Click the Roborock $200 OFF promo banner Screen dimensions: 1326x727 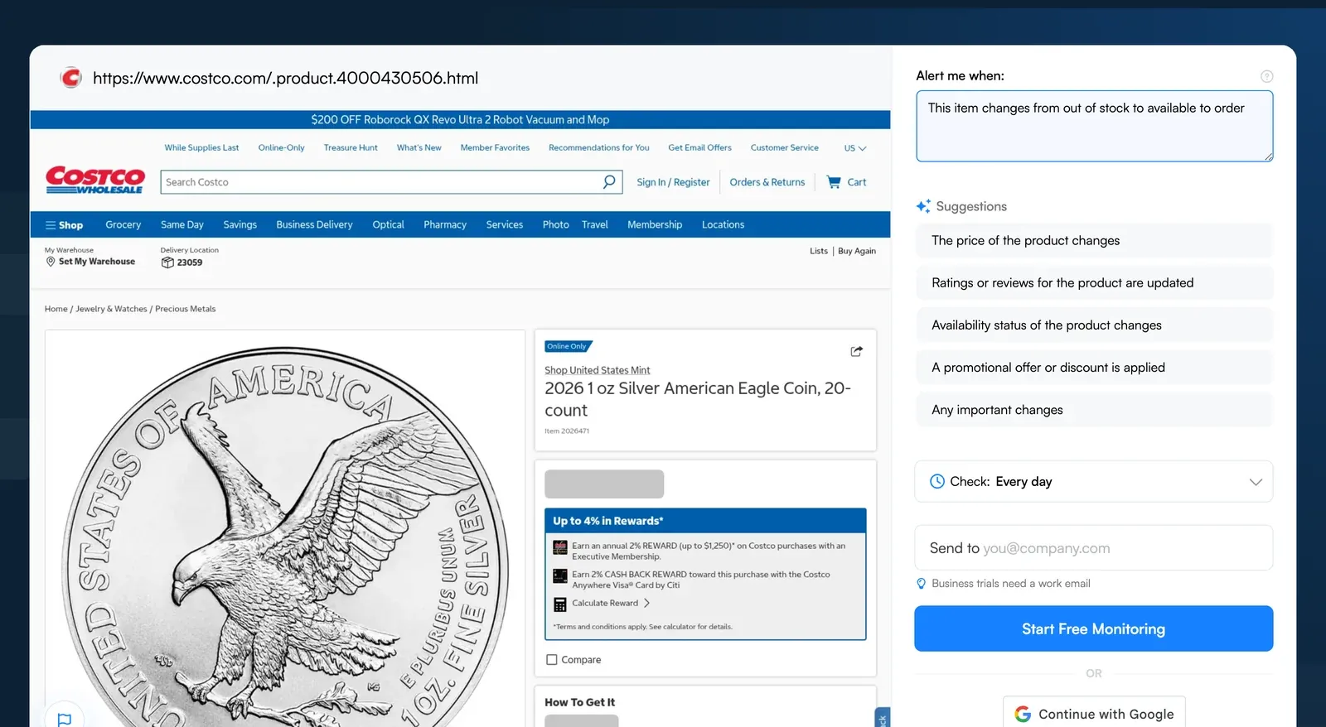tap(460, 120)
